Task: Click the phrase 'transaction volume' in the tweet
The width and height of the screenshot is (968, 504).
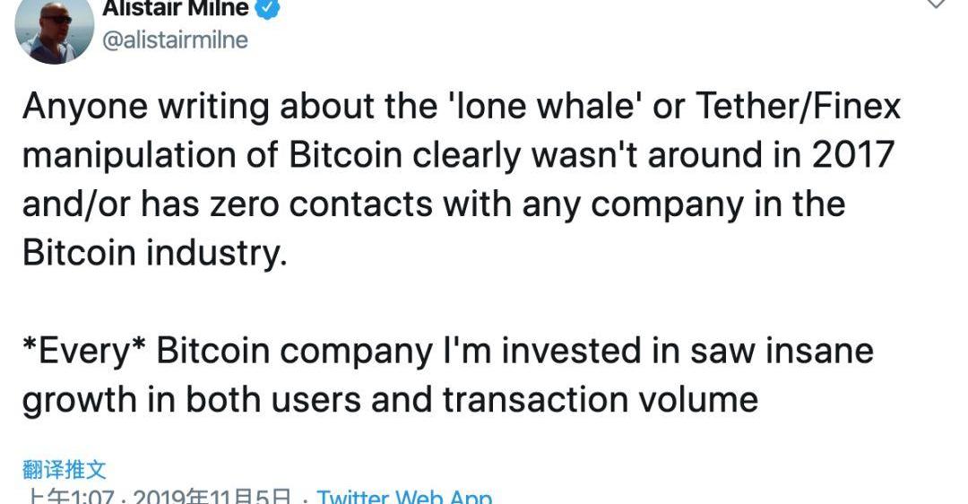Action: [600, 400]
